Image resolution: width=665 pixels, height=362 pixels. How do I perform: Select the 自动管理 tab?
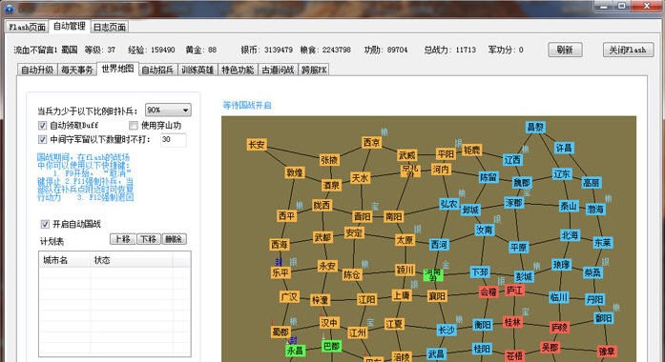69,27
